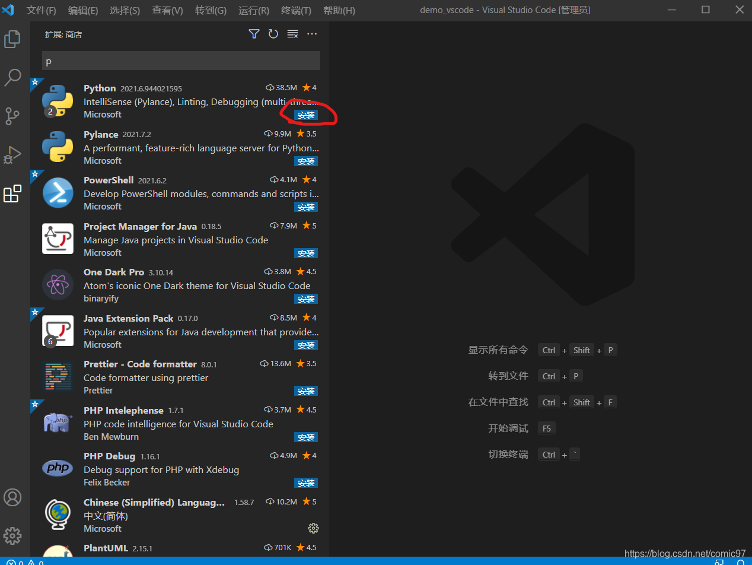
Task: Open the 查看(V) menu
Action: [x=167, y=10]
